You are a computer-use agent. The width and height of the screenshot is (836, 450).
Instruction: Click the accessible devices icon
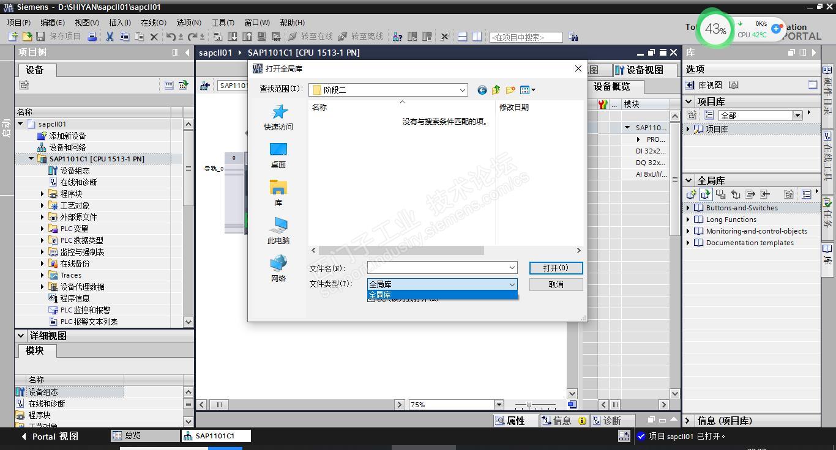[398, 37]
